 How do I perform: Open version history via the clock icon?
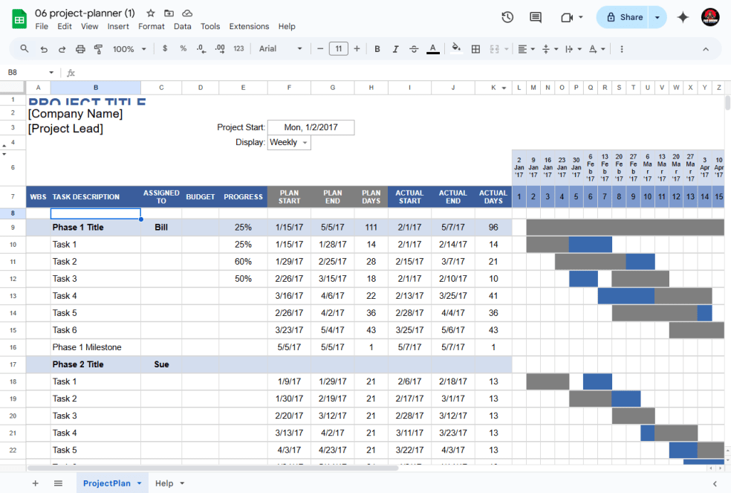click(x=507, y=16)
